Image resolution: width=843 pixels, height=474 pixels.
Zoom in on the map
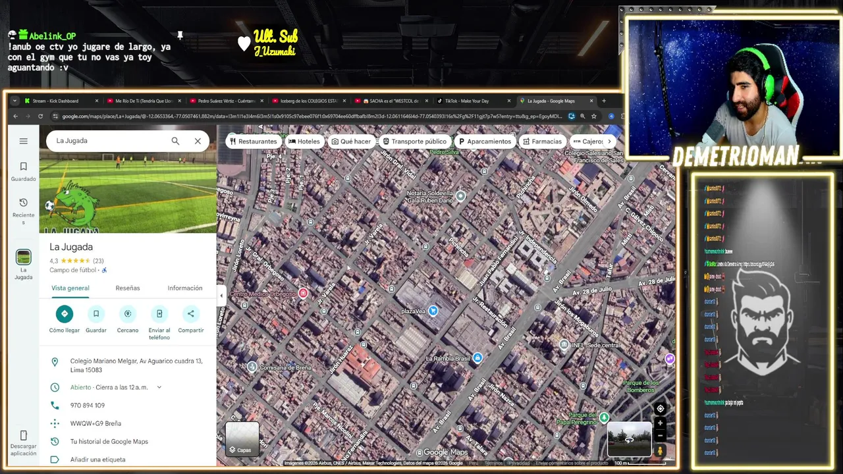coord(660,424)
